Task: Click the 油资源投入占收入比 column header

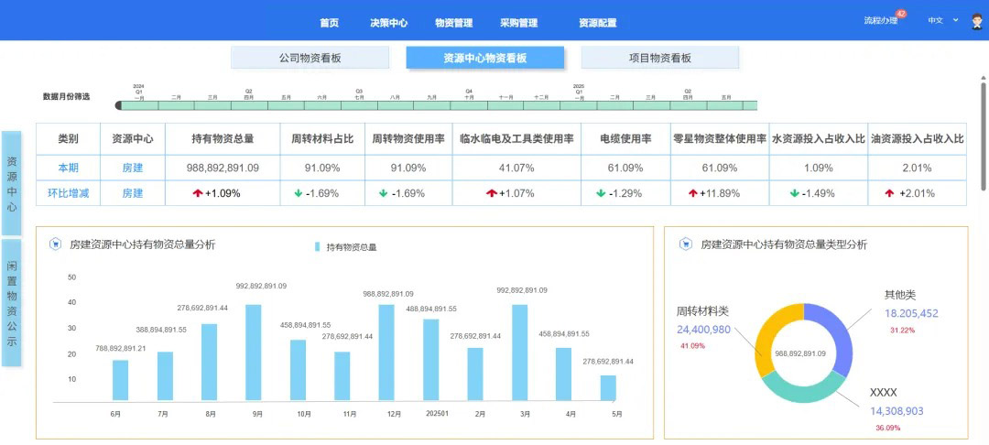Action: 917,138
